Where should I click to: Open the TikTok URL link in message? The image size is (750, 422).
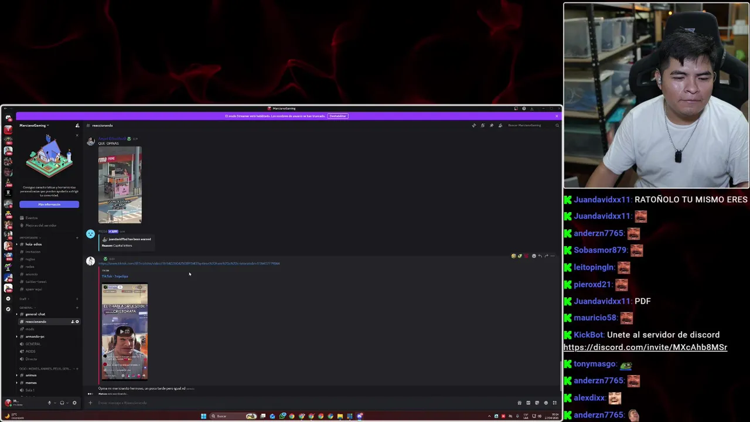(189, 264)
